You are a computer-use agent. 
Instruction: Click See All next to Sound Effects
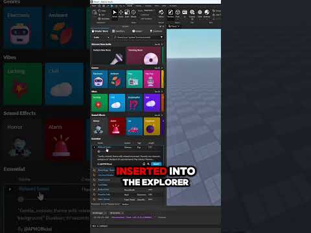[x=157, y=115]
